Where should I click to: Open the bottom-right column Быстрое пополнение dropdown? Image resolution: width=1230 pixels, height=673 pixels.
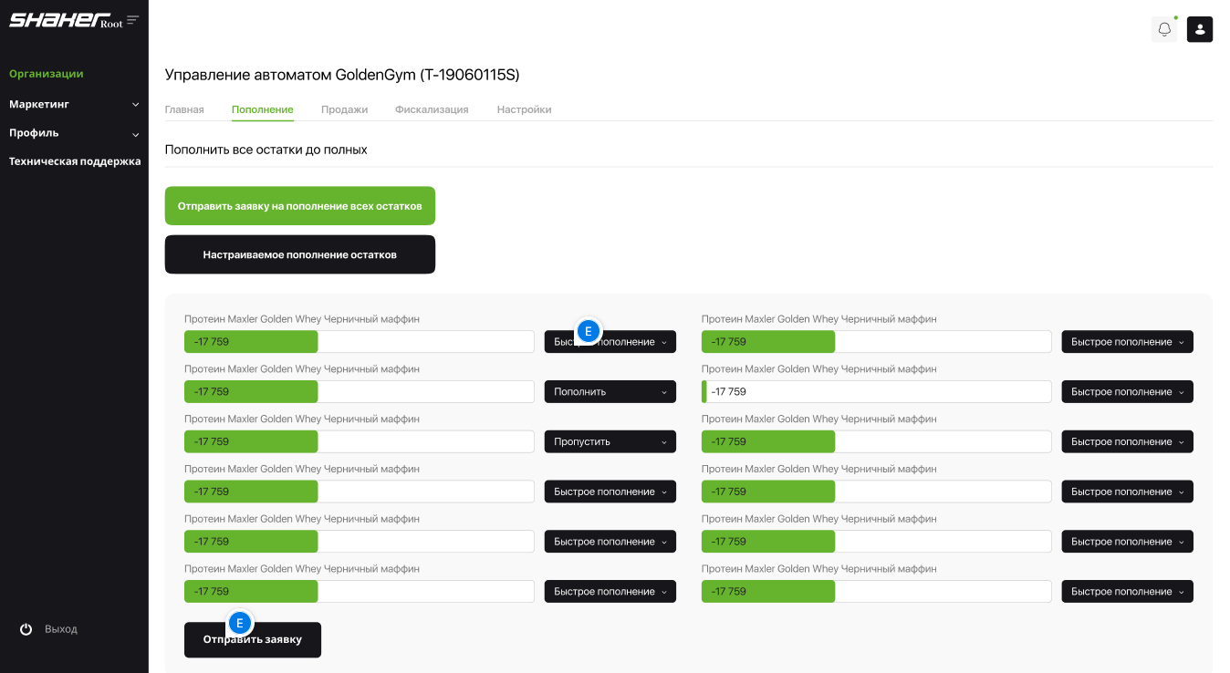1128,592
